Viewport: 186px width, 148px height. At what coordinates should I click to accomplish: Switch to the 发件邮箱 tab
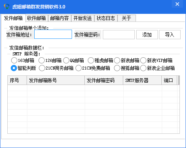(x=13, y=18)
